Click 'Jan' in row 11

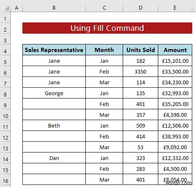[104, 125]
